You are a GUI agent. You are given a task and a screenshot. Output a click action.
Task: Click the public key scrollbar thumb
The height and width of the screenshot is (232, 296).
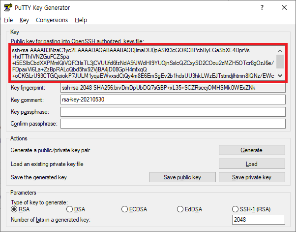(x=280, y=62)
